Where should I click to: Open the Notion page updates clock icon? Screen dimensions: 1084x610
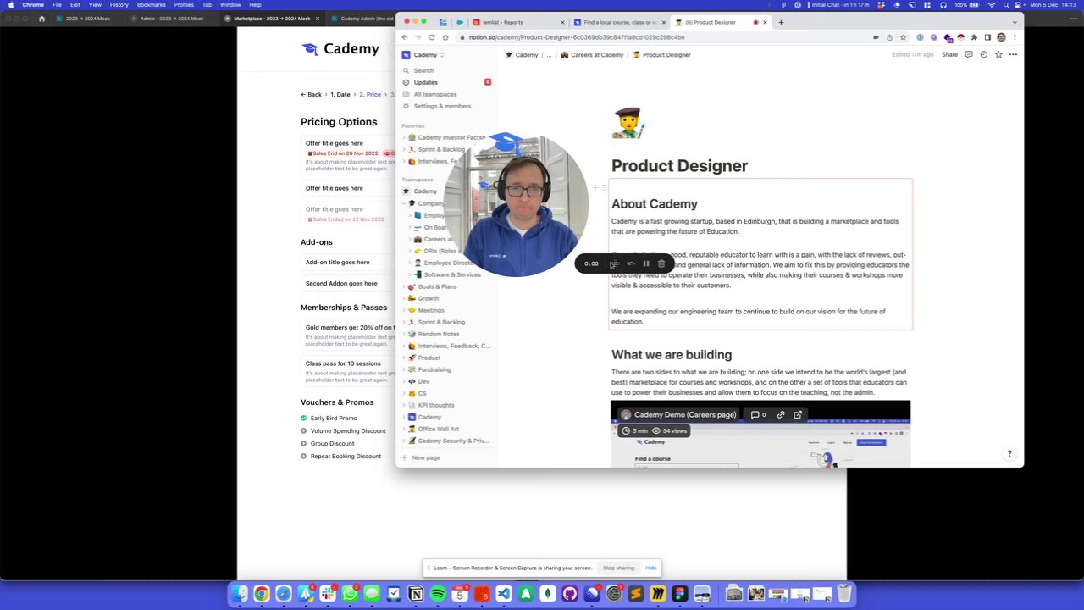coord(983,54)
